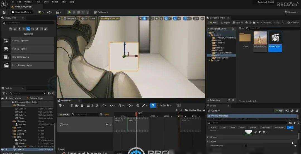Toggle the Simulate Physics checkbox
301x154 pixels.
pyautogui.click(x=246, y=146)
